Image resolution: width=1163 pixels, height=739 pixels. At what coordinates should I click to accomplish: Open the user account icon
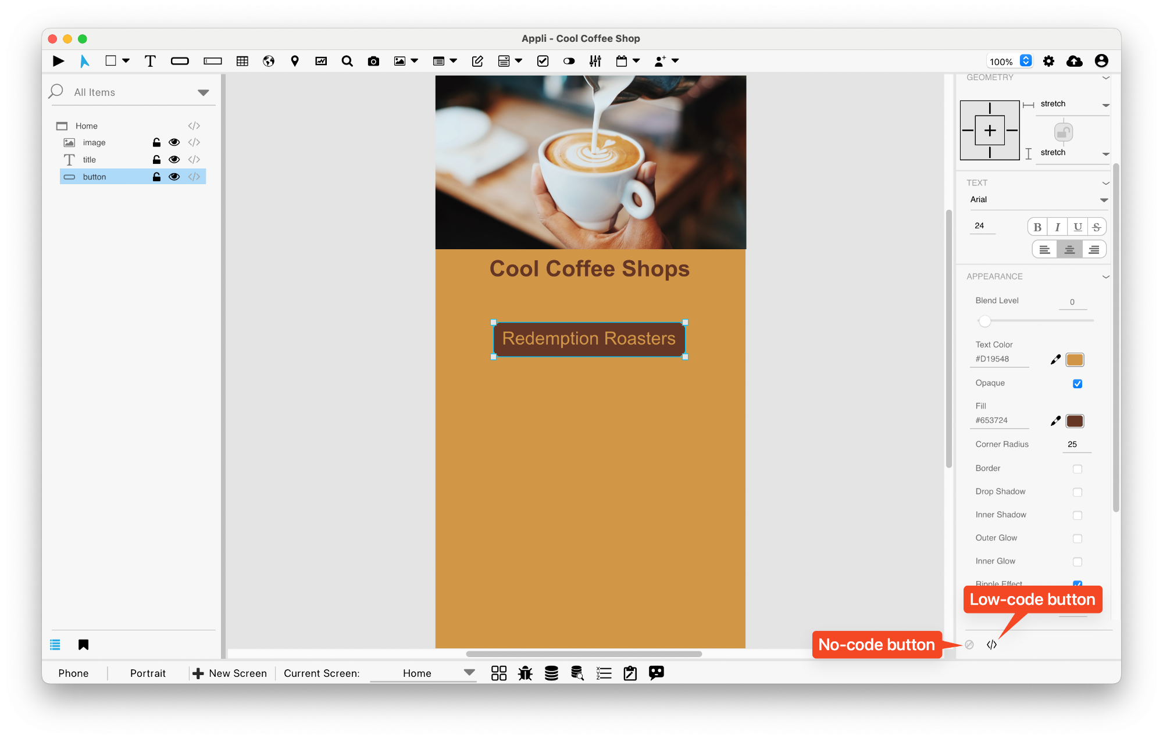tap(1101, 61)
